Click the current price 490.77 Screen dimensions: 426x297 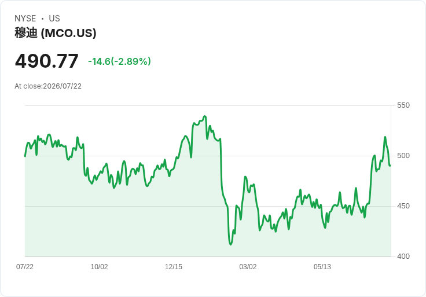point(47,61)
